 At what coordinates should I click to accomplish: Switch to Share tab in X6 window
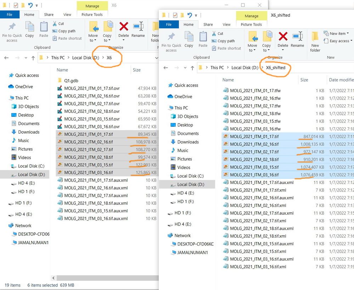(49, 15)
